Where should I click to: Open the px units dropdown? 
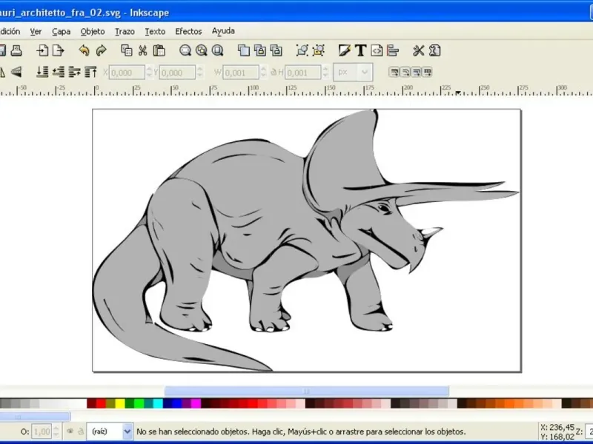353,72
